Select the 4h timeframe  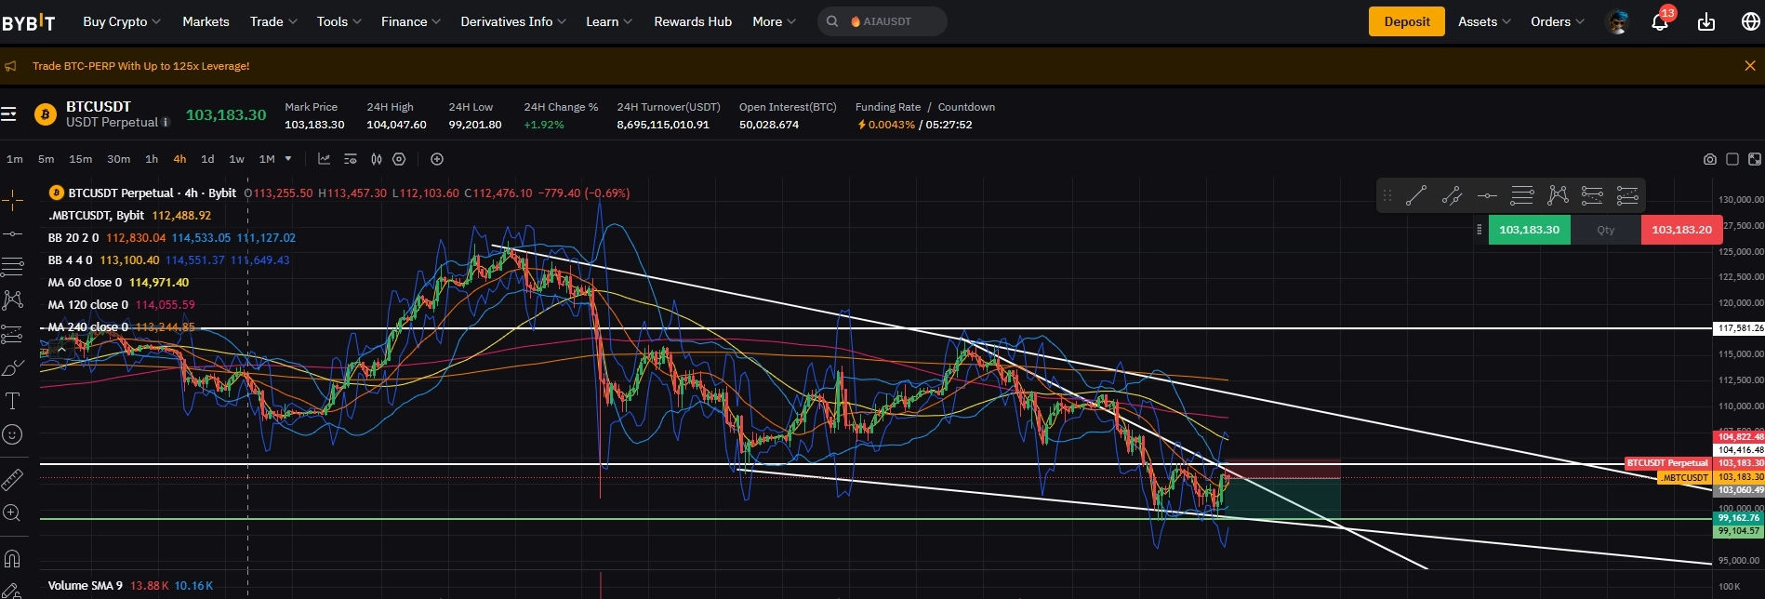(179, 159)
